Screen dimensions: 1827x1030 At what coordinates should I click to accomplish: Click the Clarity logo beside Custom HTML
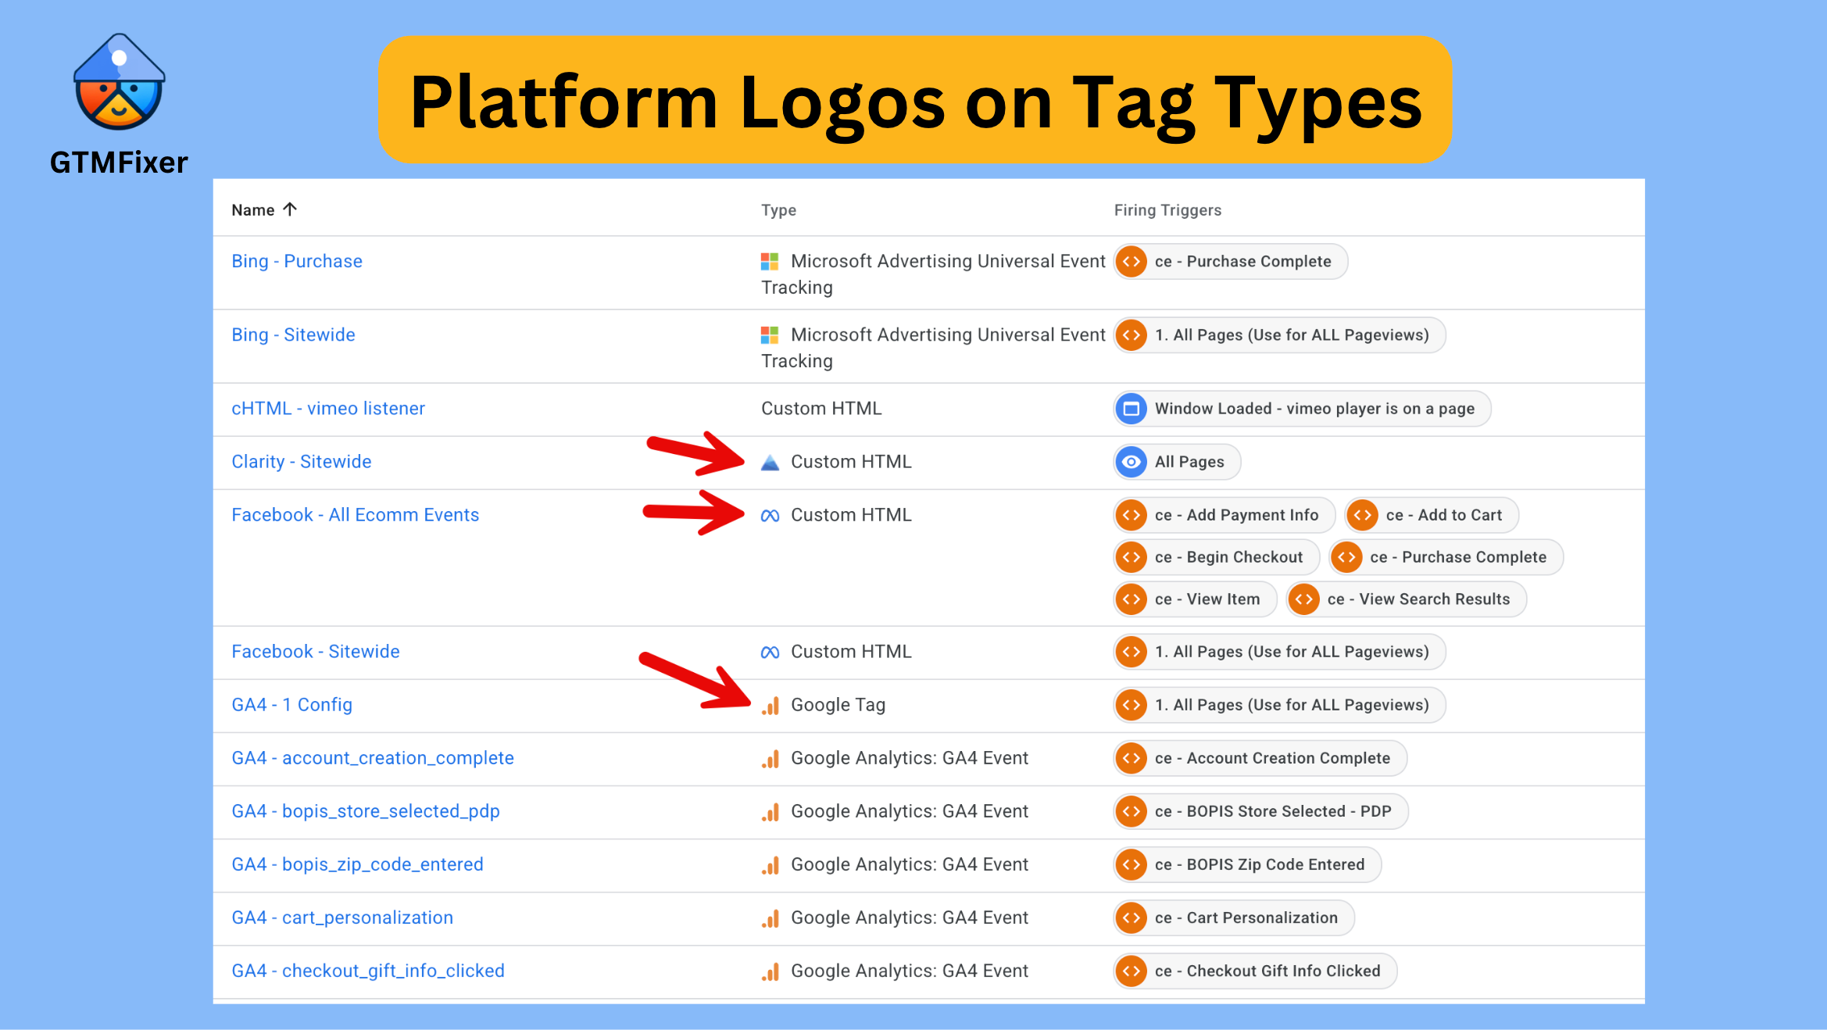click(770, 462)
